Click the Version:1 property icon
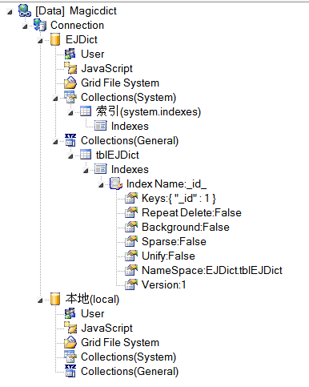 (131, 284)
